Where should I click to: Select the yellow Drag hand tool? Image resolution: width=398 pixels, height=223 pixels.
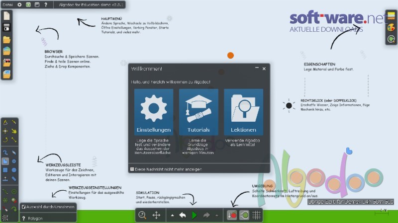[x=14, y=131]
